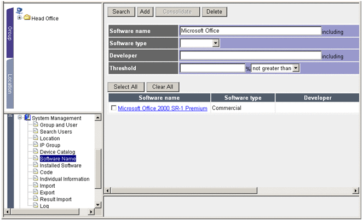Click the page icon beside Location
This screenshot has height=221, width=363.
[36, 138]
